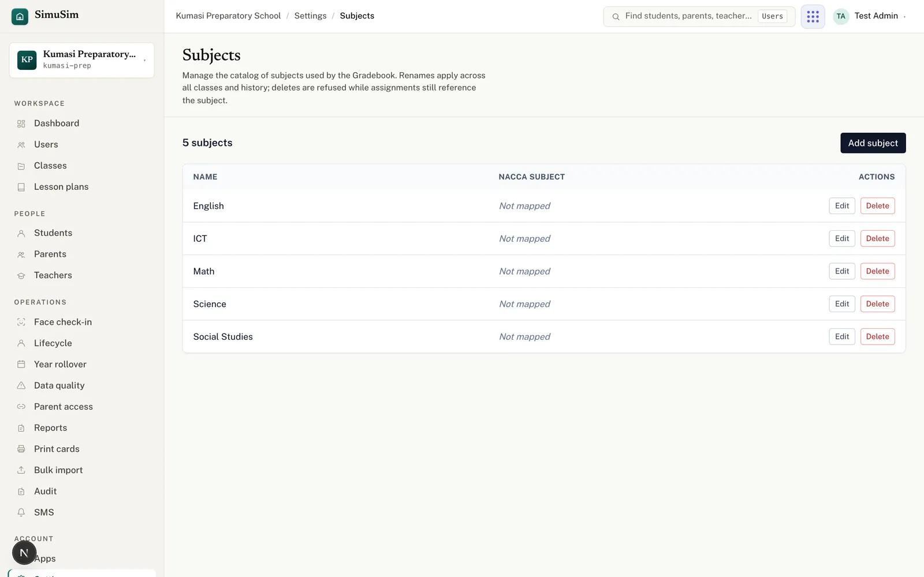Click the Data quality warning icon
Viewport: 924px width, 577px height.
point(21,385)
